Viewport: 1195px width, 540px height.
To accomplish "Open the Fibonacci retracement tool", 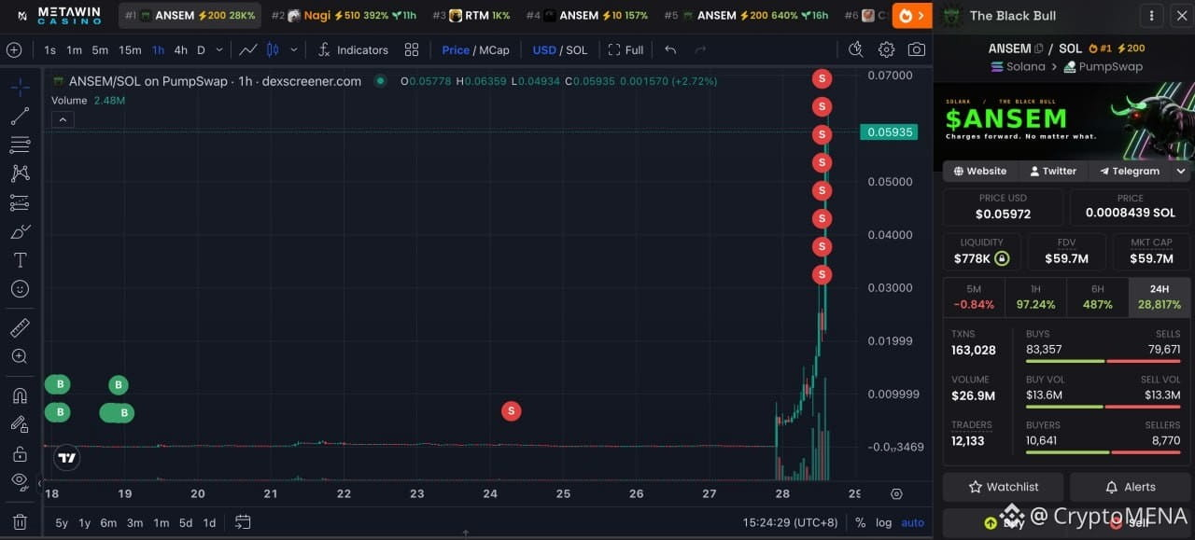I will click(x=20, y=145).
